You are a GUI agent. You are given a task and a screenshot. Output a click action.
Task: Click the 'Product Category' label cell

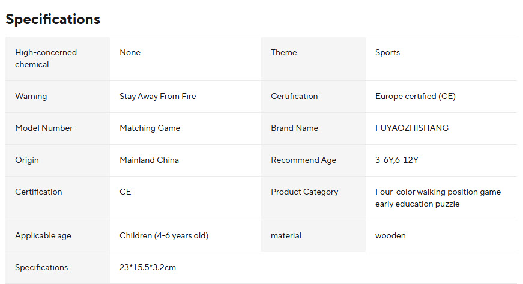click(304, 192)
